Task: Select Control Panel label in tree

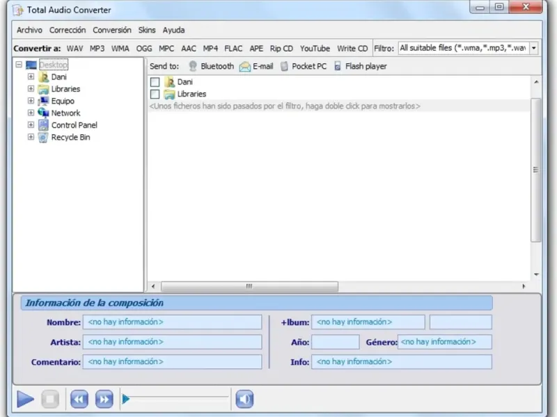Action: 74,125
